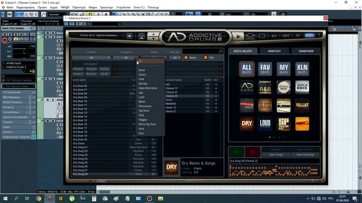Screen dimensions: 362x203
Task: Select the Blues beats pack
Action: (265, 105)
